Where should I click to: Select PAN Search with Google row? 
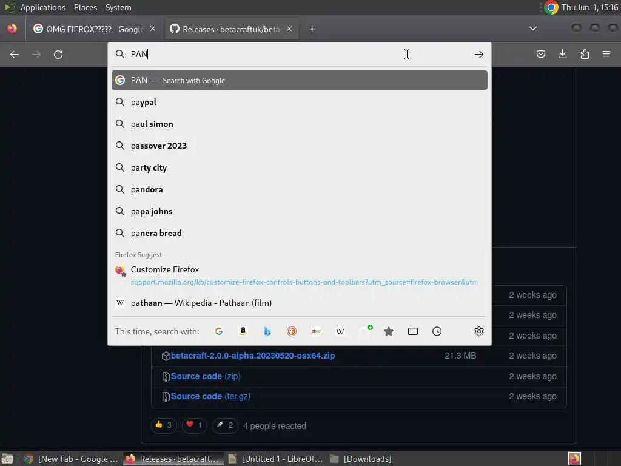[300, 80]
